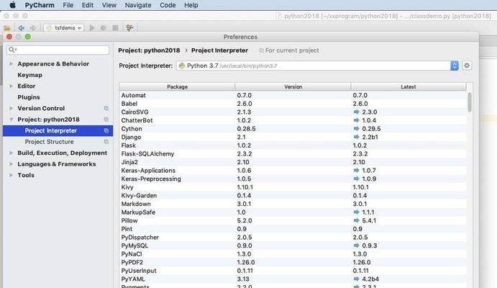
Task: Open the Apple menu
Action: tap(12, 5)
